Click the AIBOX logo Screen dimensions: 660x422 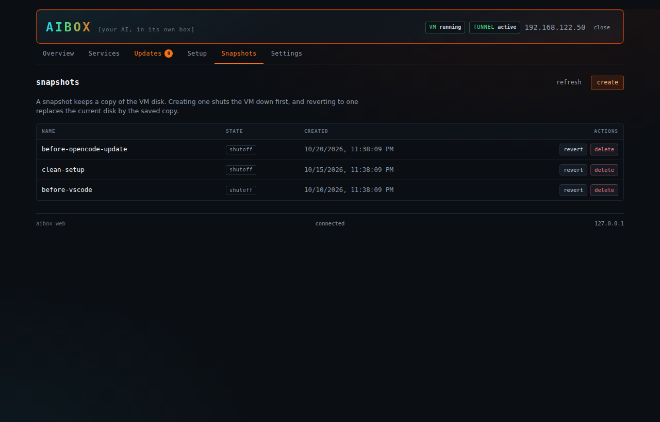tap(69, 27)
